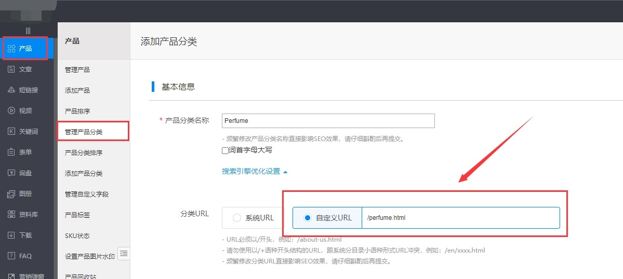Toggle sidebar with the three-bar handle

[28, 31]
